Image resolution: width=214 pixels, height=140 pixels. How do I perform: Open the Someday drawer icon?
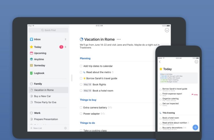31,65
